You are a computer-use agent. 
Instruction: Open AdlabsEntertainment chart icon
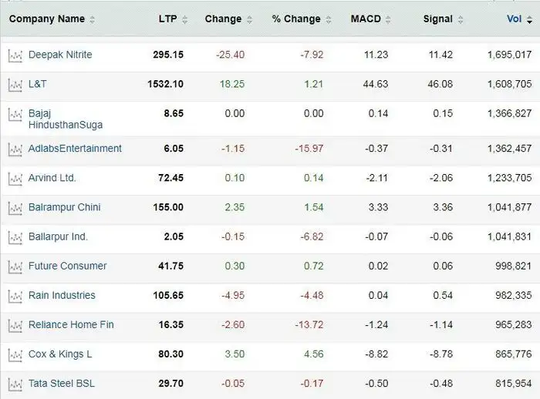point(15,149)
